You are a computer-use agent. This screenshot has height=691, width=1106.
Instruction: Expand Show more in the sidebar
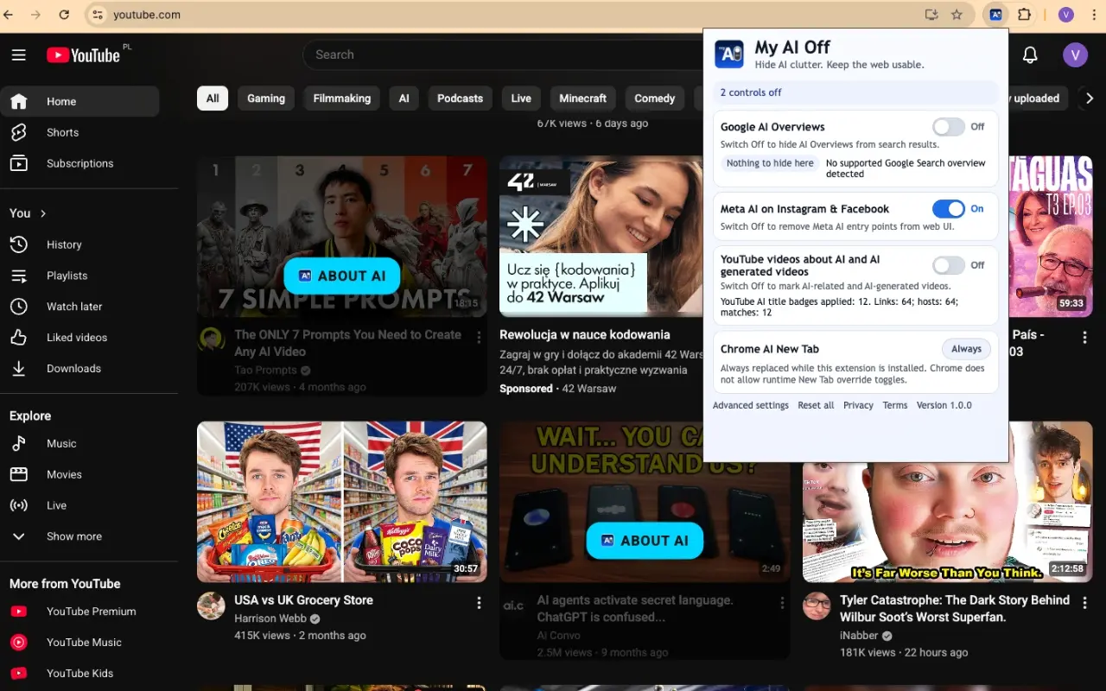(79, 536)
